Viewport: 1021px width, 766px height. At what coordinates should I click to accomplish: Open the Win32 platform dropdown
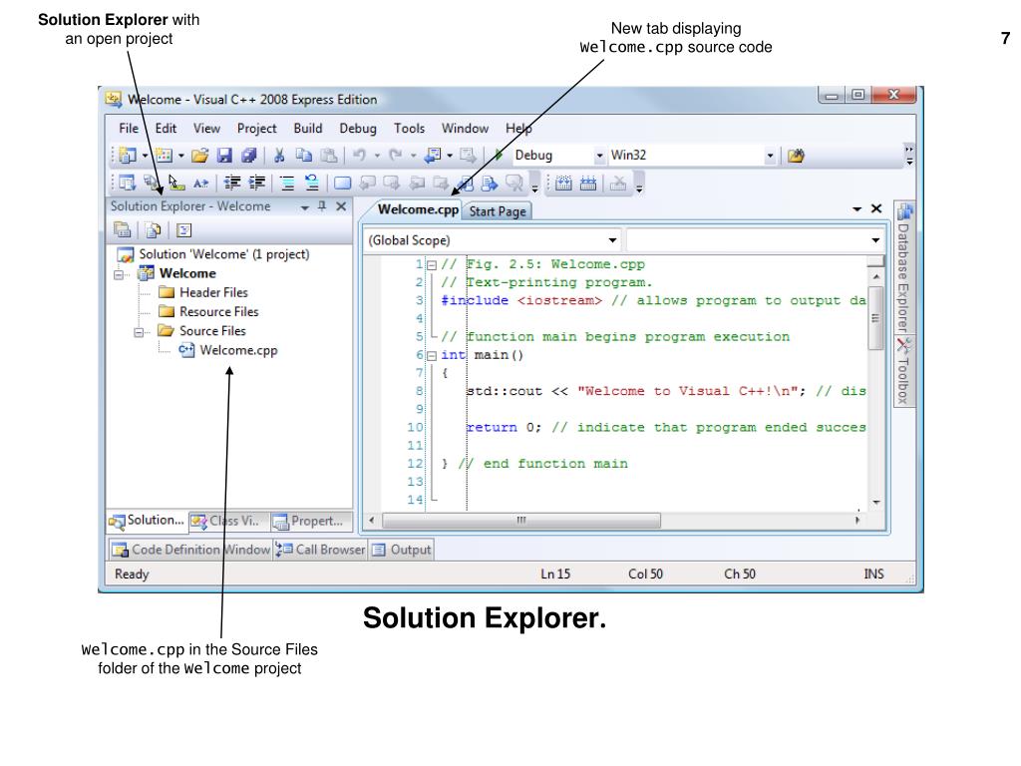[770, 156]
